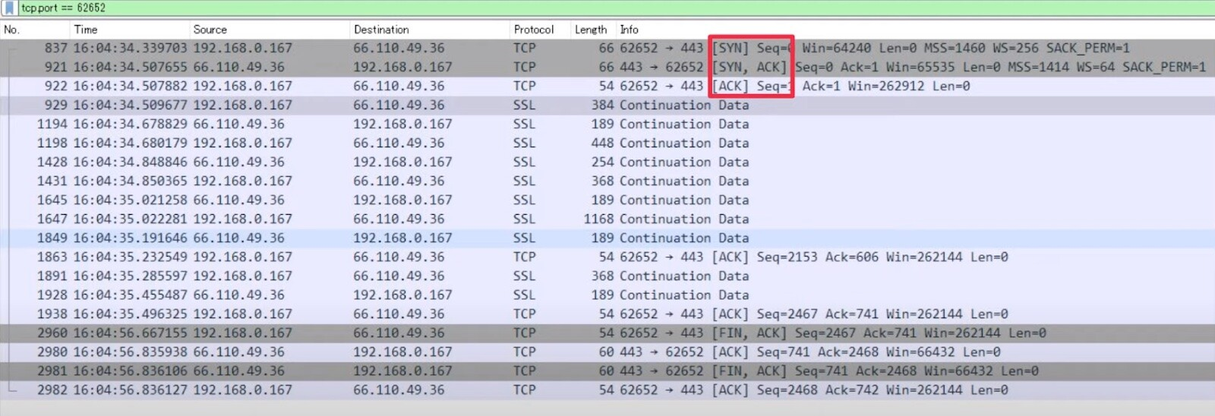This screenshot has height=416, width=1215.
Task: Click the Destination column header
Action: (381, 30)
